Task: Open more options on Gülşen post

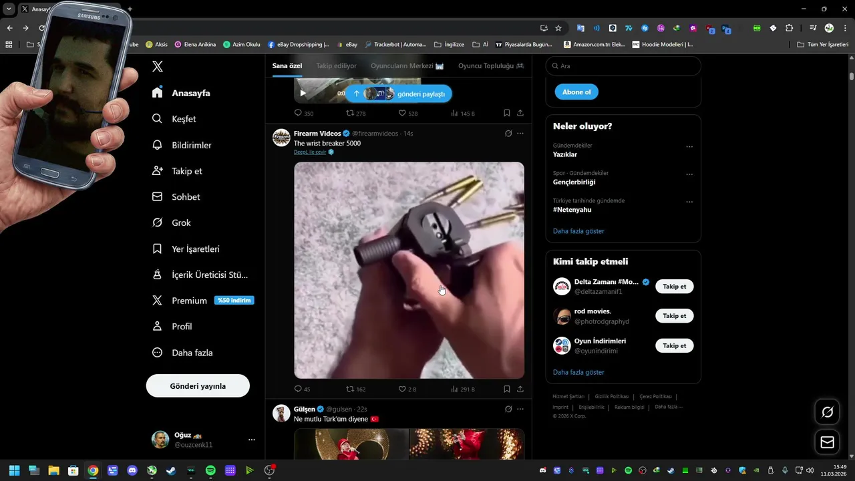Action: point(520,409)
